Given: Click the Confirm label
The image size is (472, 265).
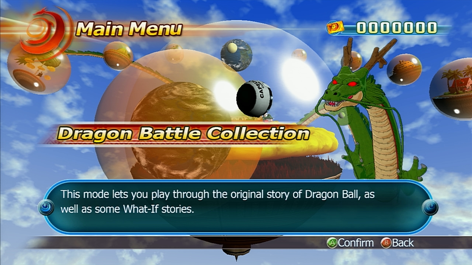Looking at the screenshot, I should click(x=356, y=243).
